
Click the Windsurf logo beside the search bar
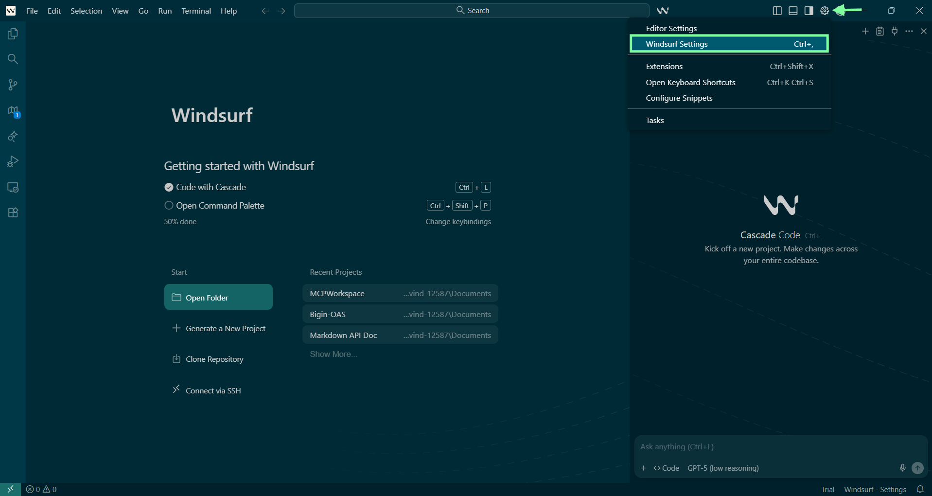(662, 10)
